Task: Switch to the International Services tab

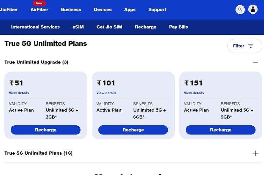Action: point(35,27)
